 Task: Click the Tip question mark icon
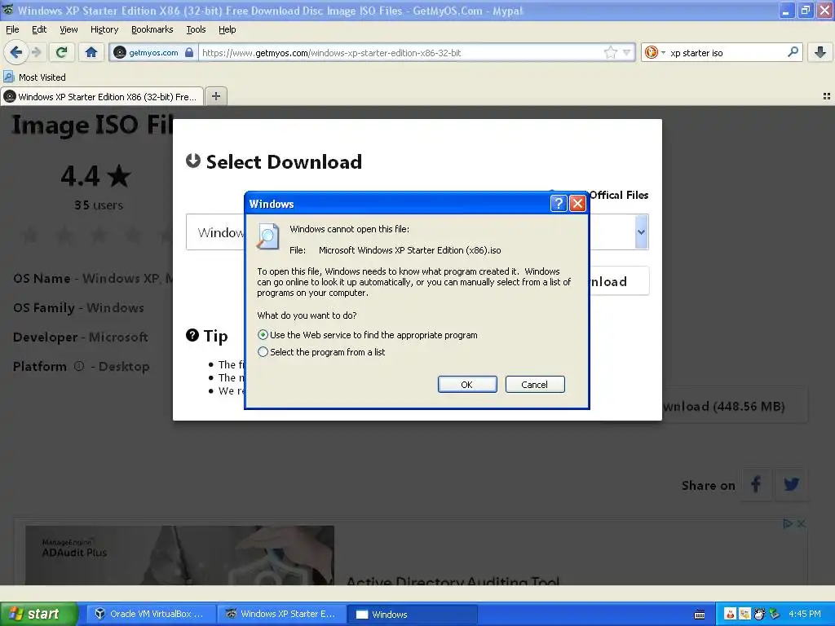(192, 335)
